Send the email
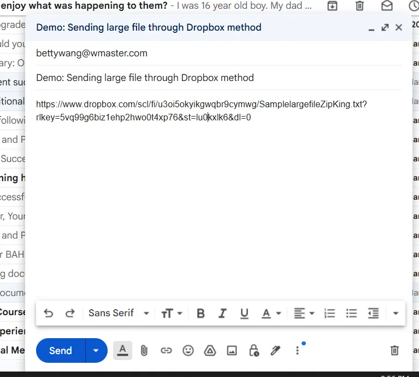Image resolution: width=419 pixels, height=377 pixels. click(x=61, y=351)
